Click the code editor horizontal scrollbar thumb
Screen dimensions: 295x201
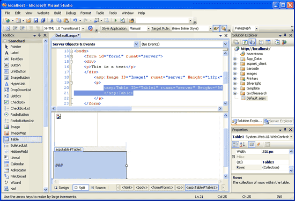pyautogui.click(x=94, y=108)
